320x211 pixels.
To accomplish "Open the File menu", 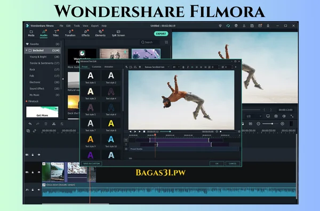I will (61, 26).
